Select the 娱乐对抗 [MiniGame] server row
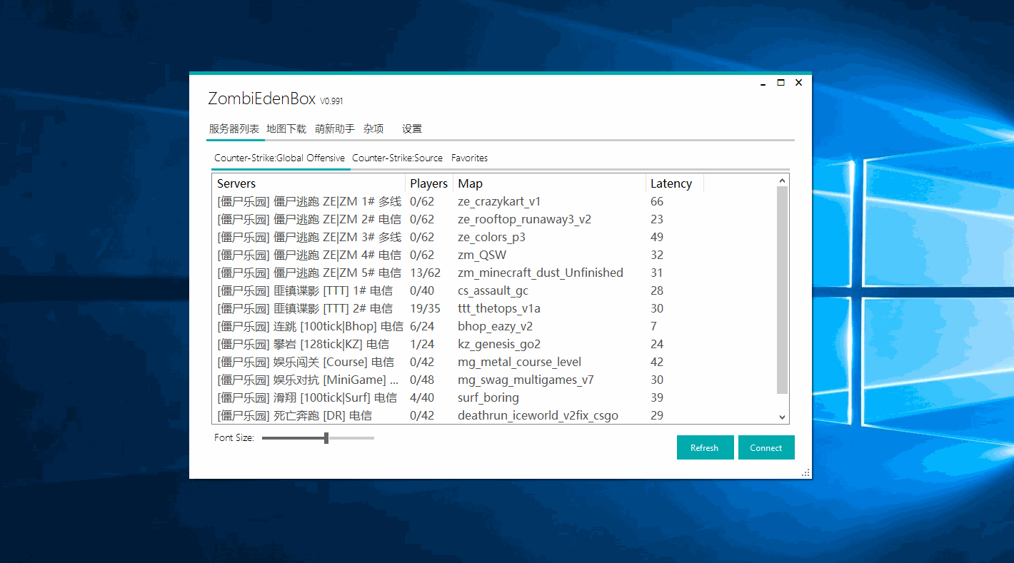The height and width of the screenshot is (563, 1014). point(494,380)
